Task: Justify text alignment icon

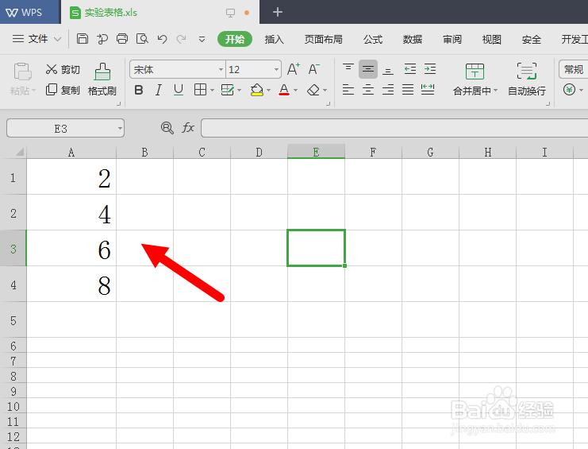Action: coord(408,89)
